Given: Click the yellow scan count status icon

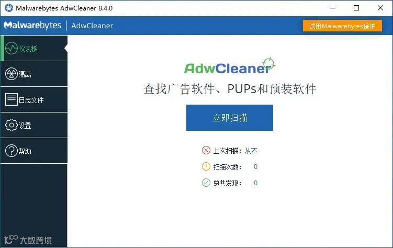Looking at the screenshot, I should click(x=206, y=166).
